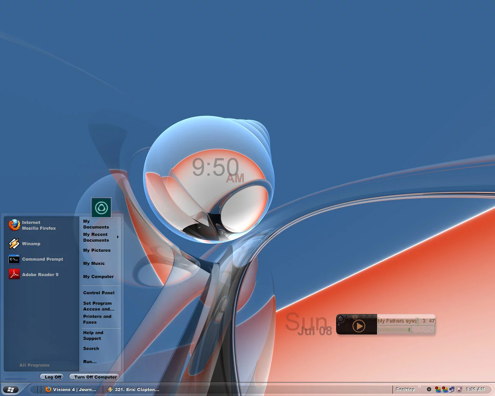Toggle the pause button on music widget

[x=355, y=317]
